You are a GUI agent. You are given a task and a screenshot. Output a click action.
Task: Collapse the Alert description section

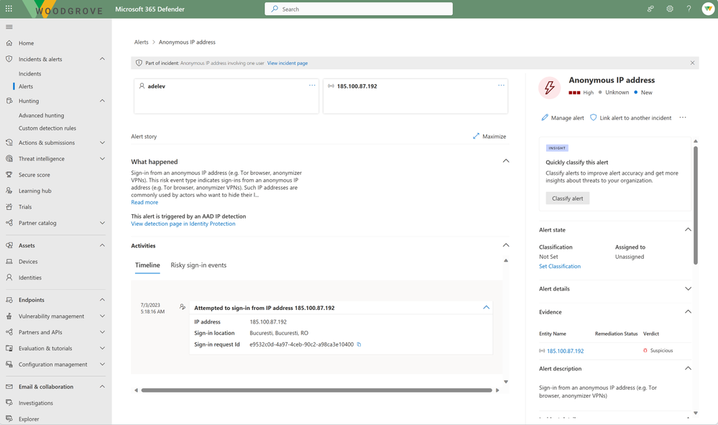click(688, 368)
